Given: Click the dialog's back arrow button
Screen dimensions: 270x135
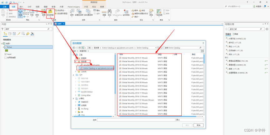Looking at the screenshot, I should click(x=74, y=48).
